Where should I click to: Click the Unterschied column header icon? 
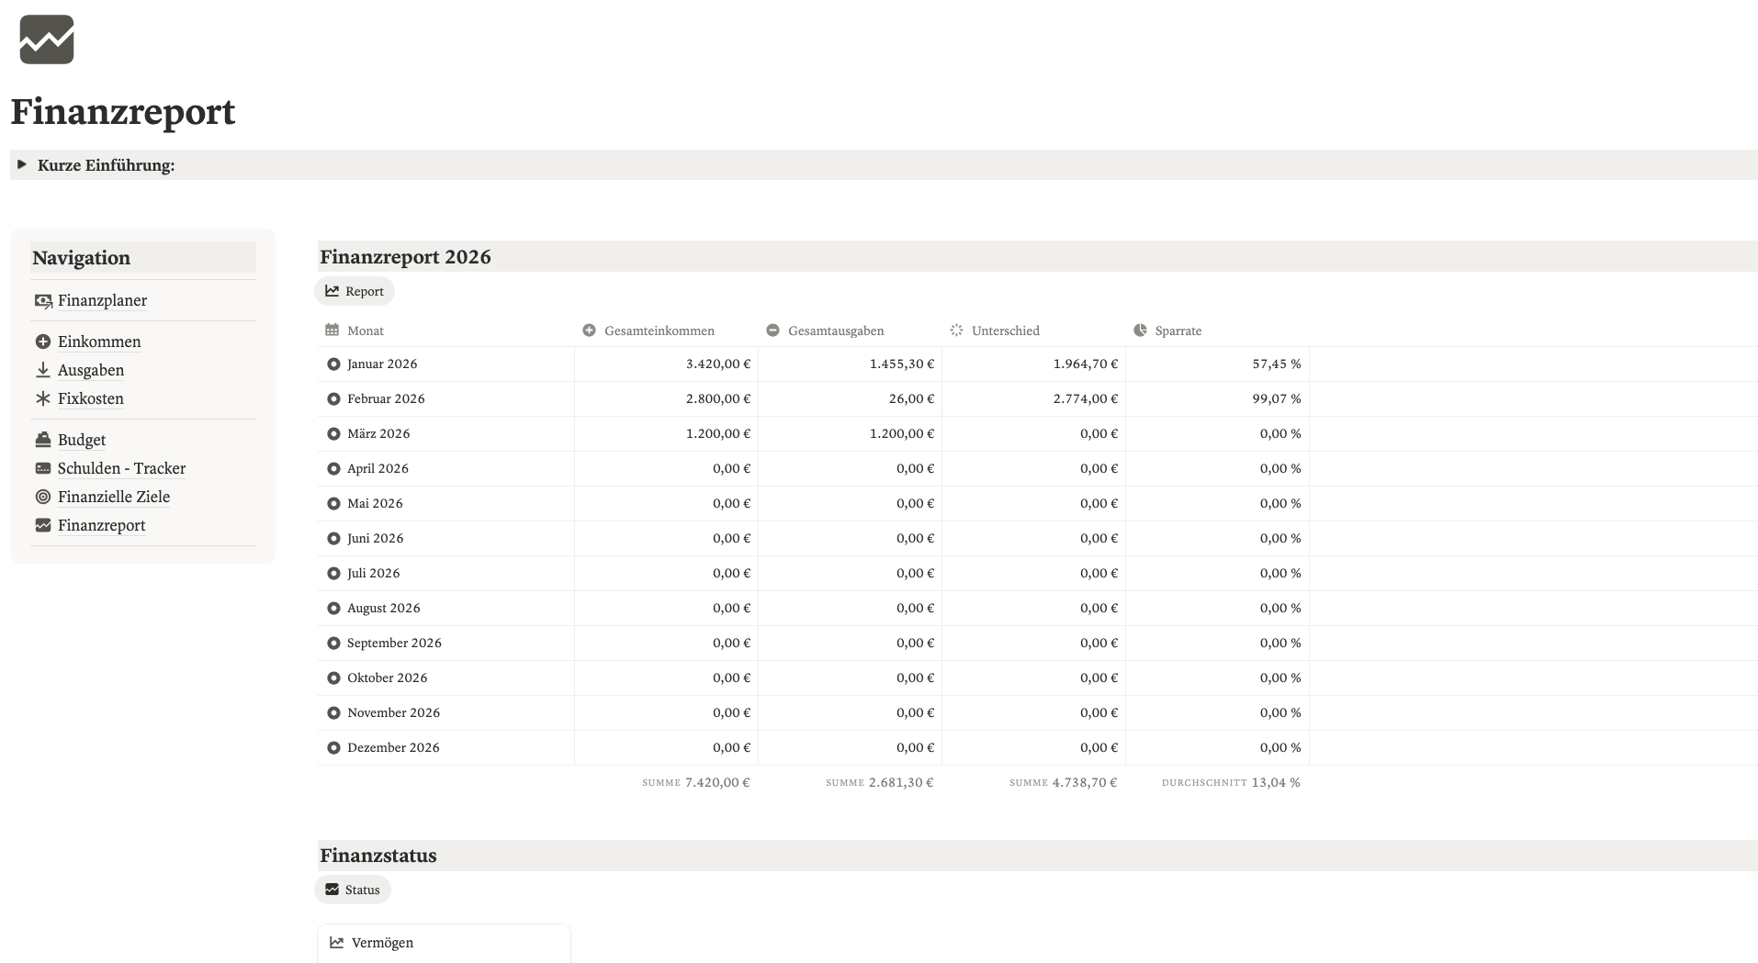click(x=956, y=330)
